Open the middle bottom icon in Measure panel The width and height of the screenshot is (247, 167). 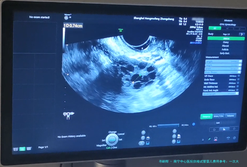point(224,129)
